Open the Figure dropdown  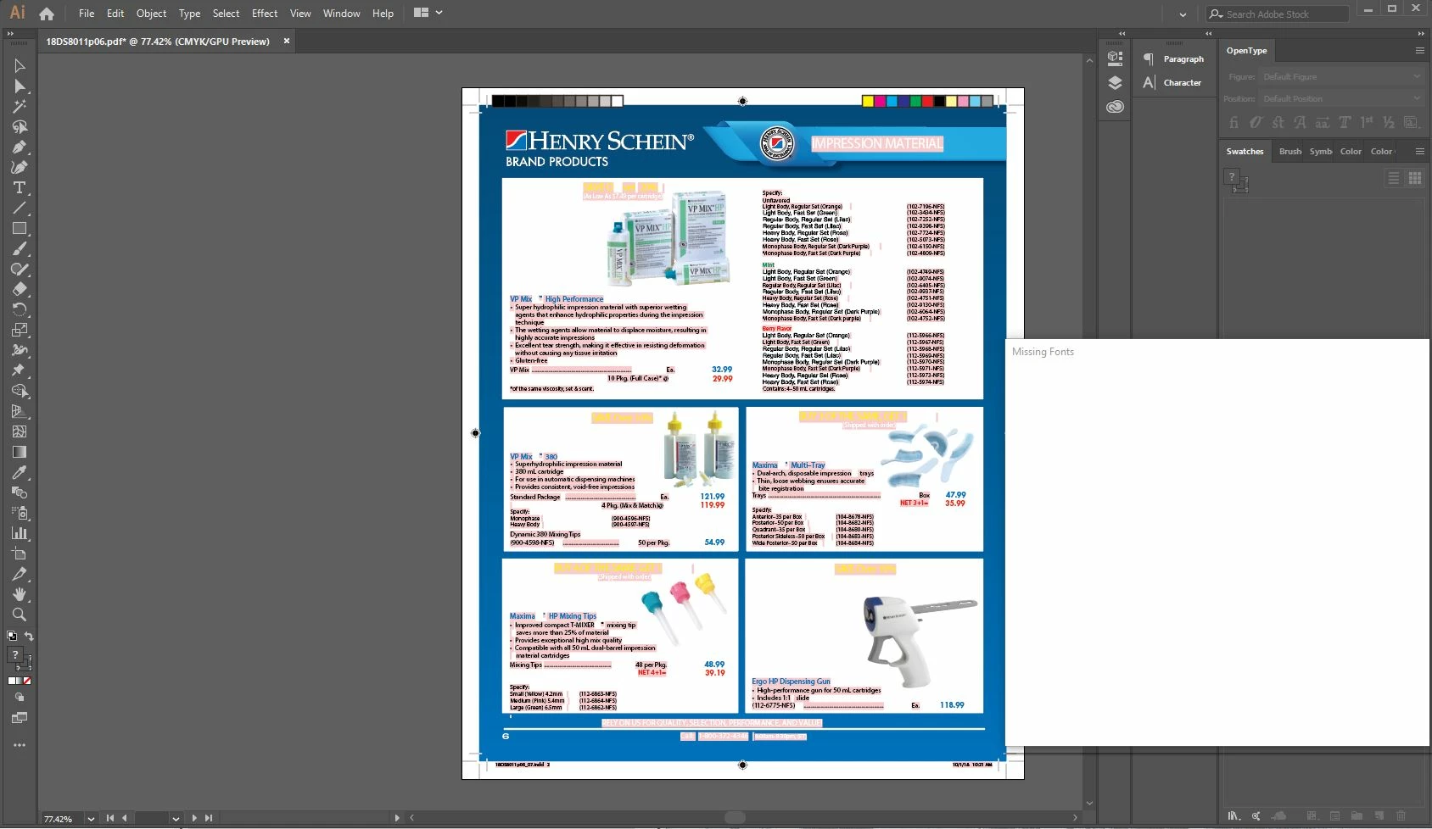(x=1341, y=77)
